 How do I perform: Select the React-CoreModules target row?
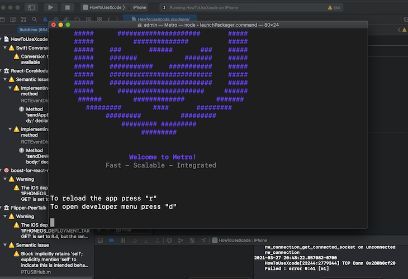pos(26,71)
